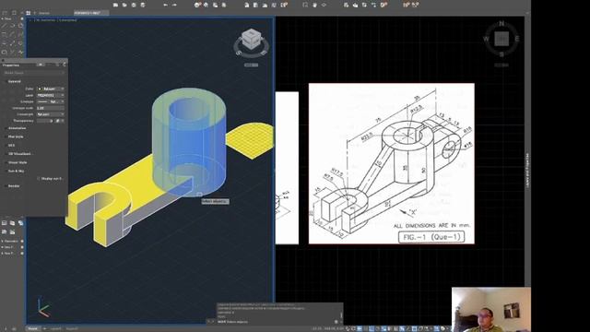Switch to the Layout1 tab
Screen dimensions: 590x332
[x=55, y=328]
